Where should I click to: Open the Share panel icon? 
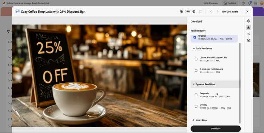click(x=249, y=34)
